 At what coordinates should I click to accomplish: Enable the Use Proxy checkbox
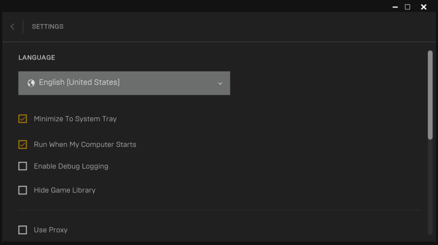tap(23, 230)
